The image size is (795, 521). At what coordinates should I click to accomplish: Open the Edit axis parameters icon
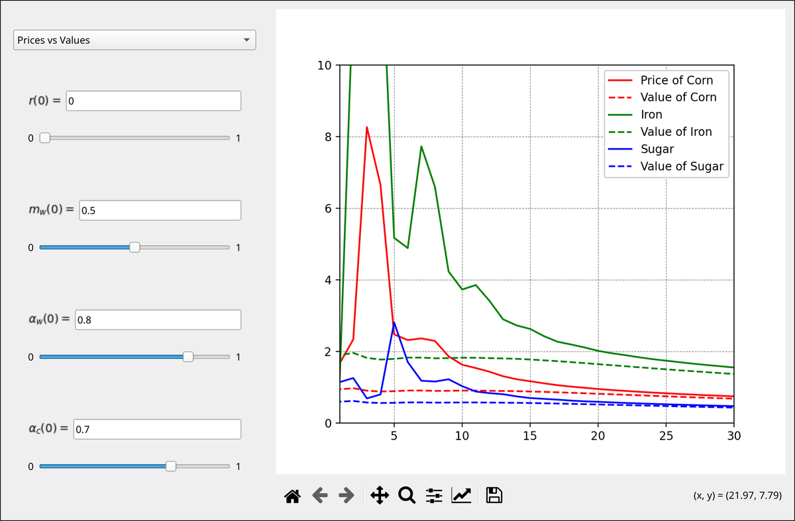461,495
